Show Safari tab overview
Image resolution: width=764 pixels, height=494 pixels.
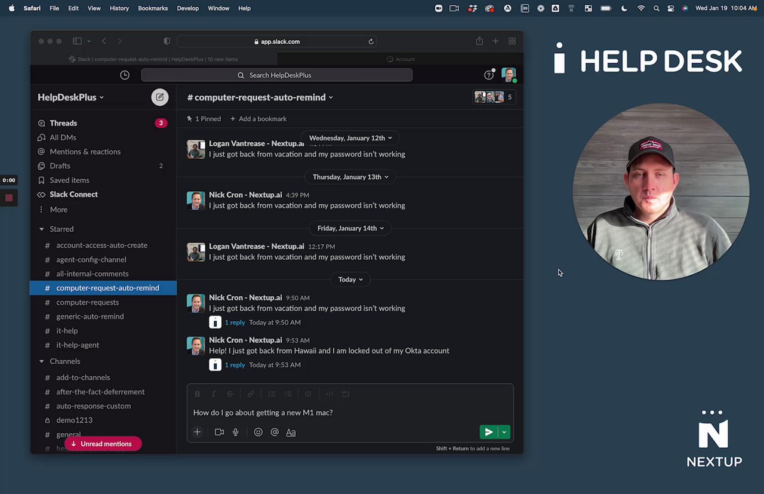pyautogui.click(x=512, y=41)
